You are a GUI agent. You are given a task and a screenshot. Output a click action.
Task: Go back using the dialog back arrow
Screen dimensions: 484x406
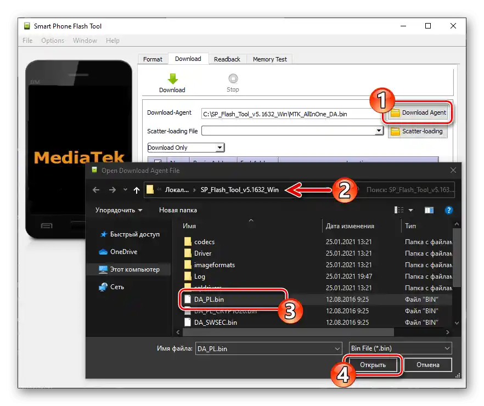pos(96,190)
